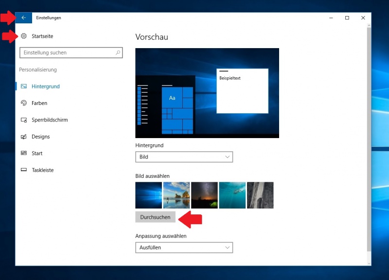This screenshot has height=280, width=389.
Task: Click the scrollbar up arrow
Action: (369, 25)
